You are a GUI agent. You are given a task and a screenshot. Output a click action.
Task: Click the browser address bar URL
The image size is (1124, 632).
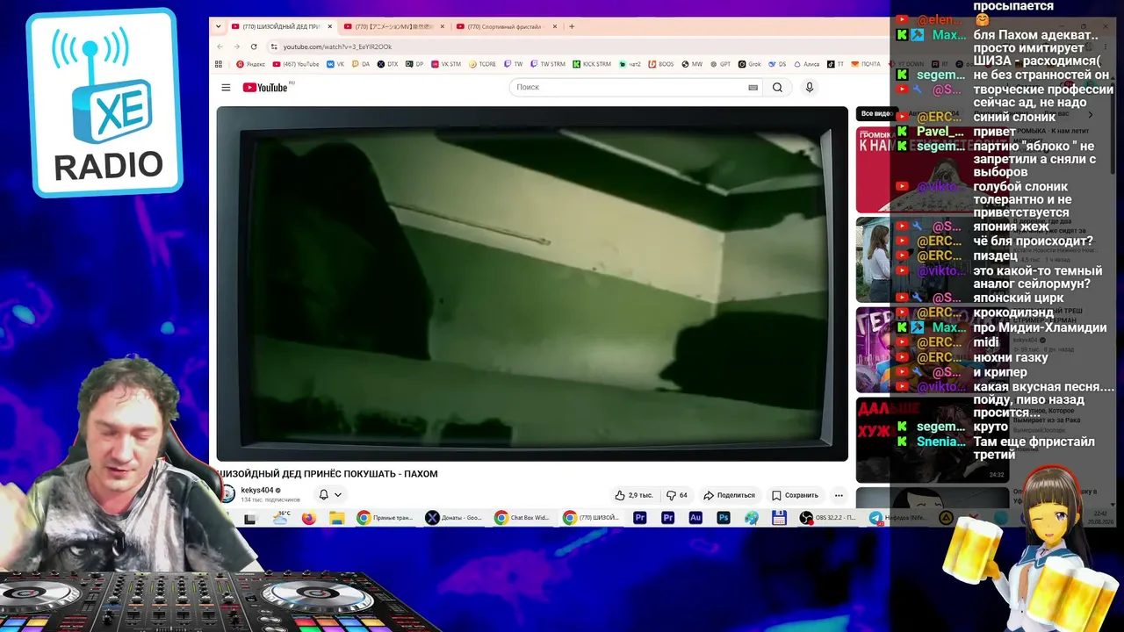337,47
